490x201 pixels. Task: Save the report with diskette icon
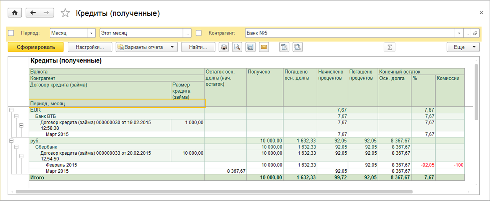[x=250, y=47]
